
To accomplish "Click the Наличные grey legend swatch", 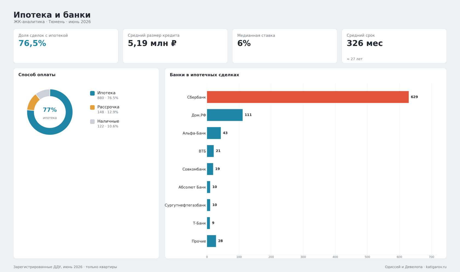I will (x=92, y=122).
